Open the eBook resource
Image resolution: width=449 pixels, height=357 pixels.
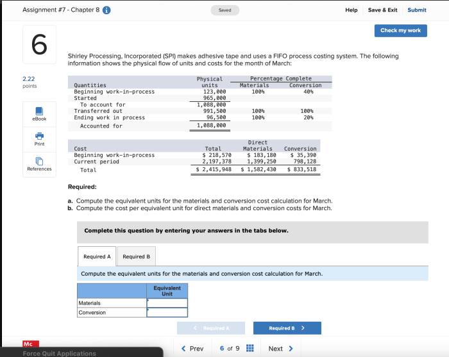[x=39, y=114]
